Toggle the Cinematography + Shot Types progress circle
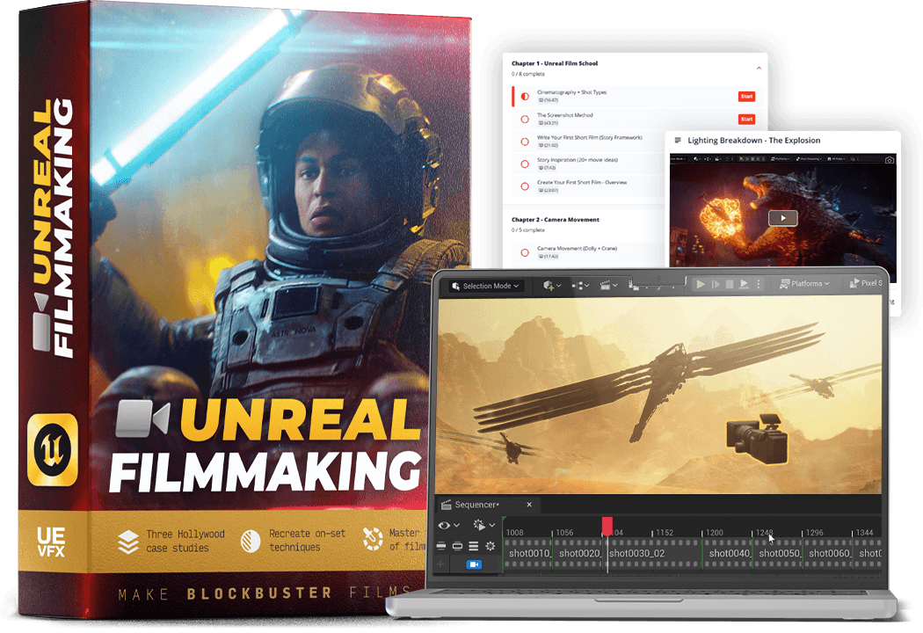923x633 pixels. [525, 97]
